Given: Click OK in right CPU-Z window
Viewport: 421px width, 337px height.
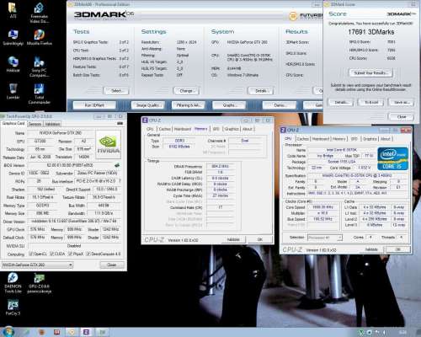Looking at the screenshot, I should click(x=398, y=249).
